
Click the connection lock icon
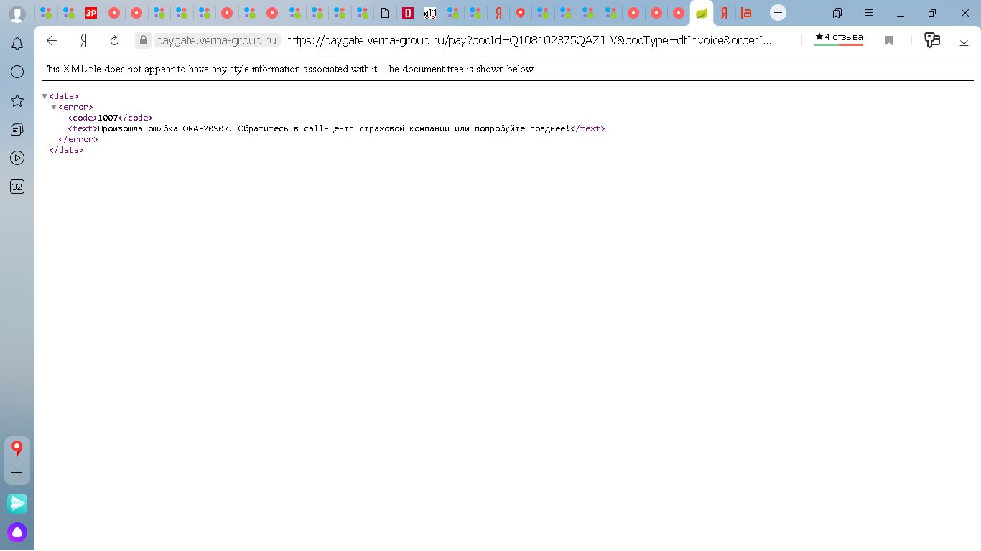(x=144, y=41)
